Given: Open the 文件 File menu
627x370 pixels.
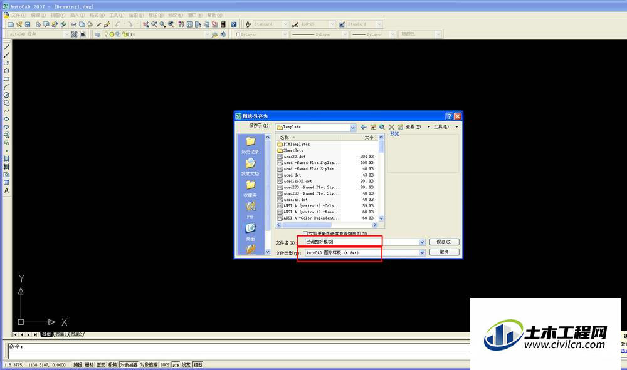Looking at the screenshot, I should click(18, 15).
